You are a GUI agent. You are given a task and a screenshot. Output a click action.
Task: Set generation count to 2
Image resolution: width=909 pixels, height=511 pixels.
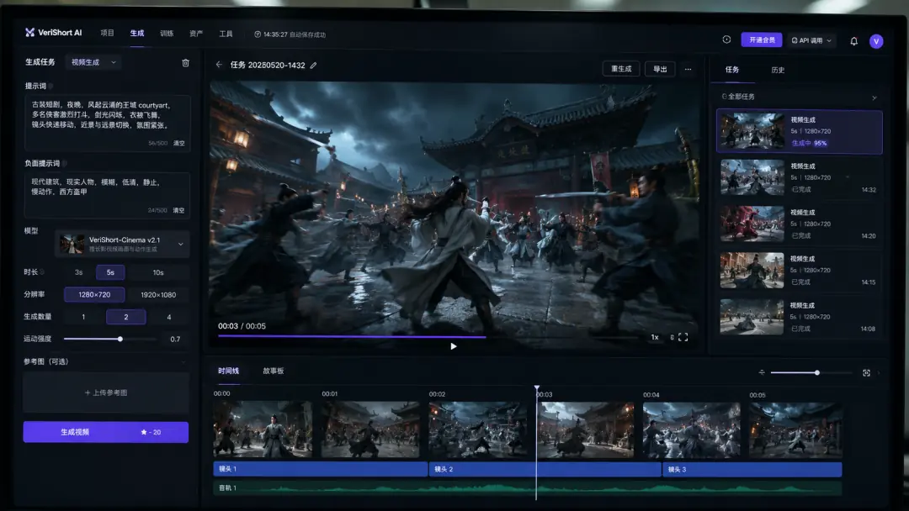(125, 317)
